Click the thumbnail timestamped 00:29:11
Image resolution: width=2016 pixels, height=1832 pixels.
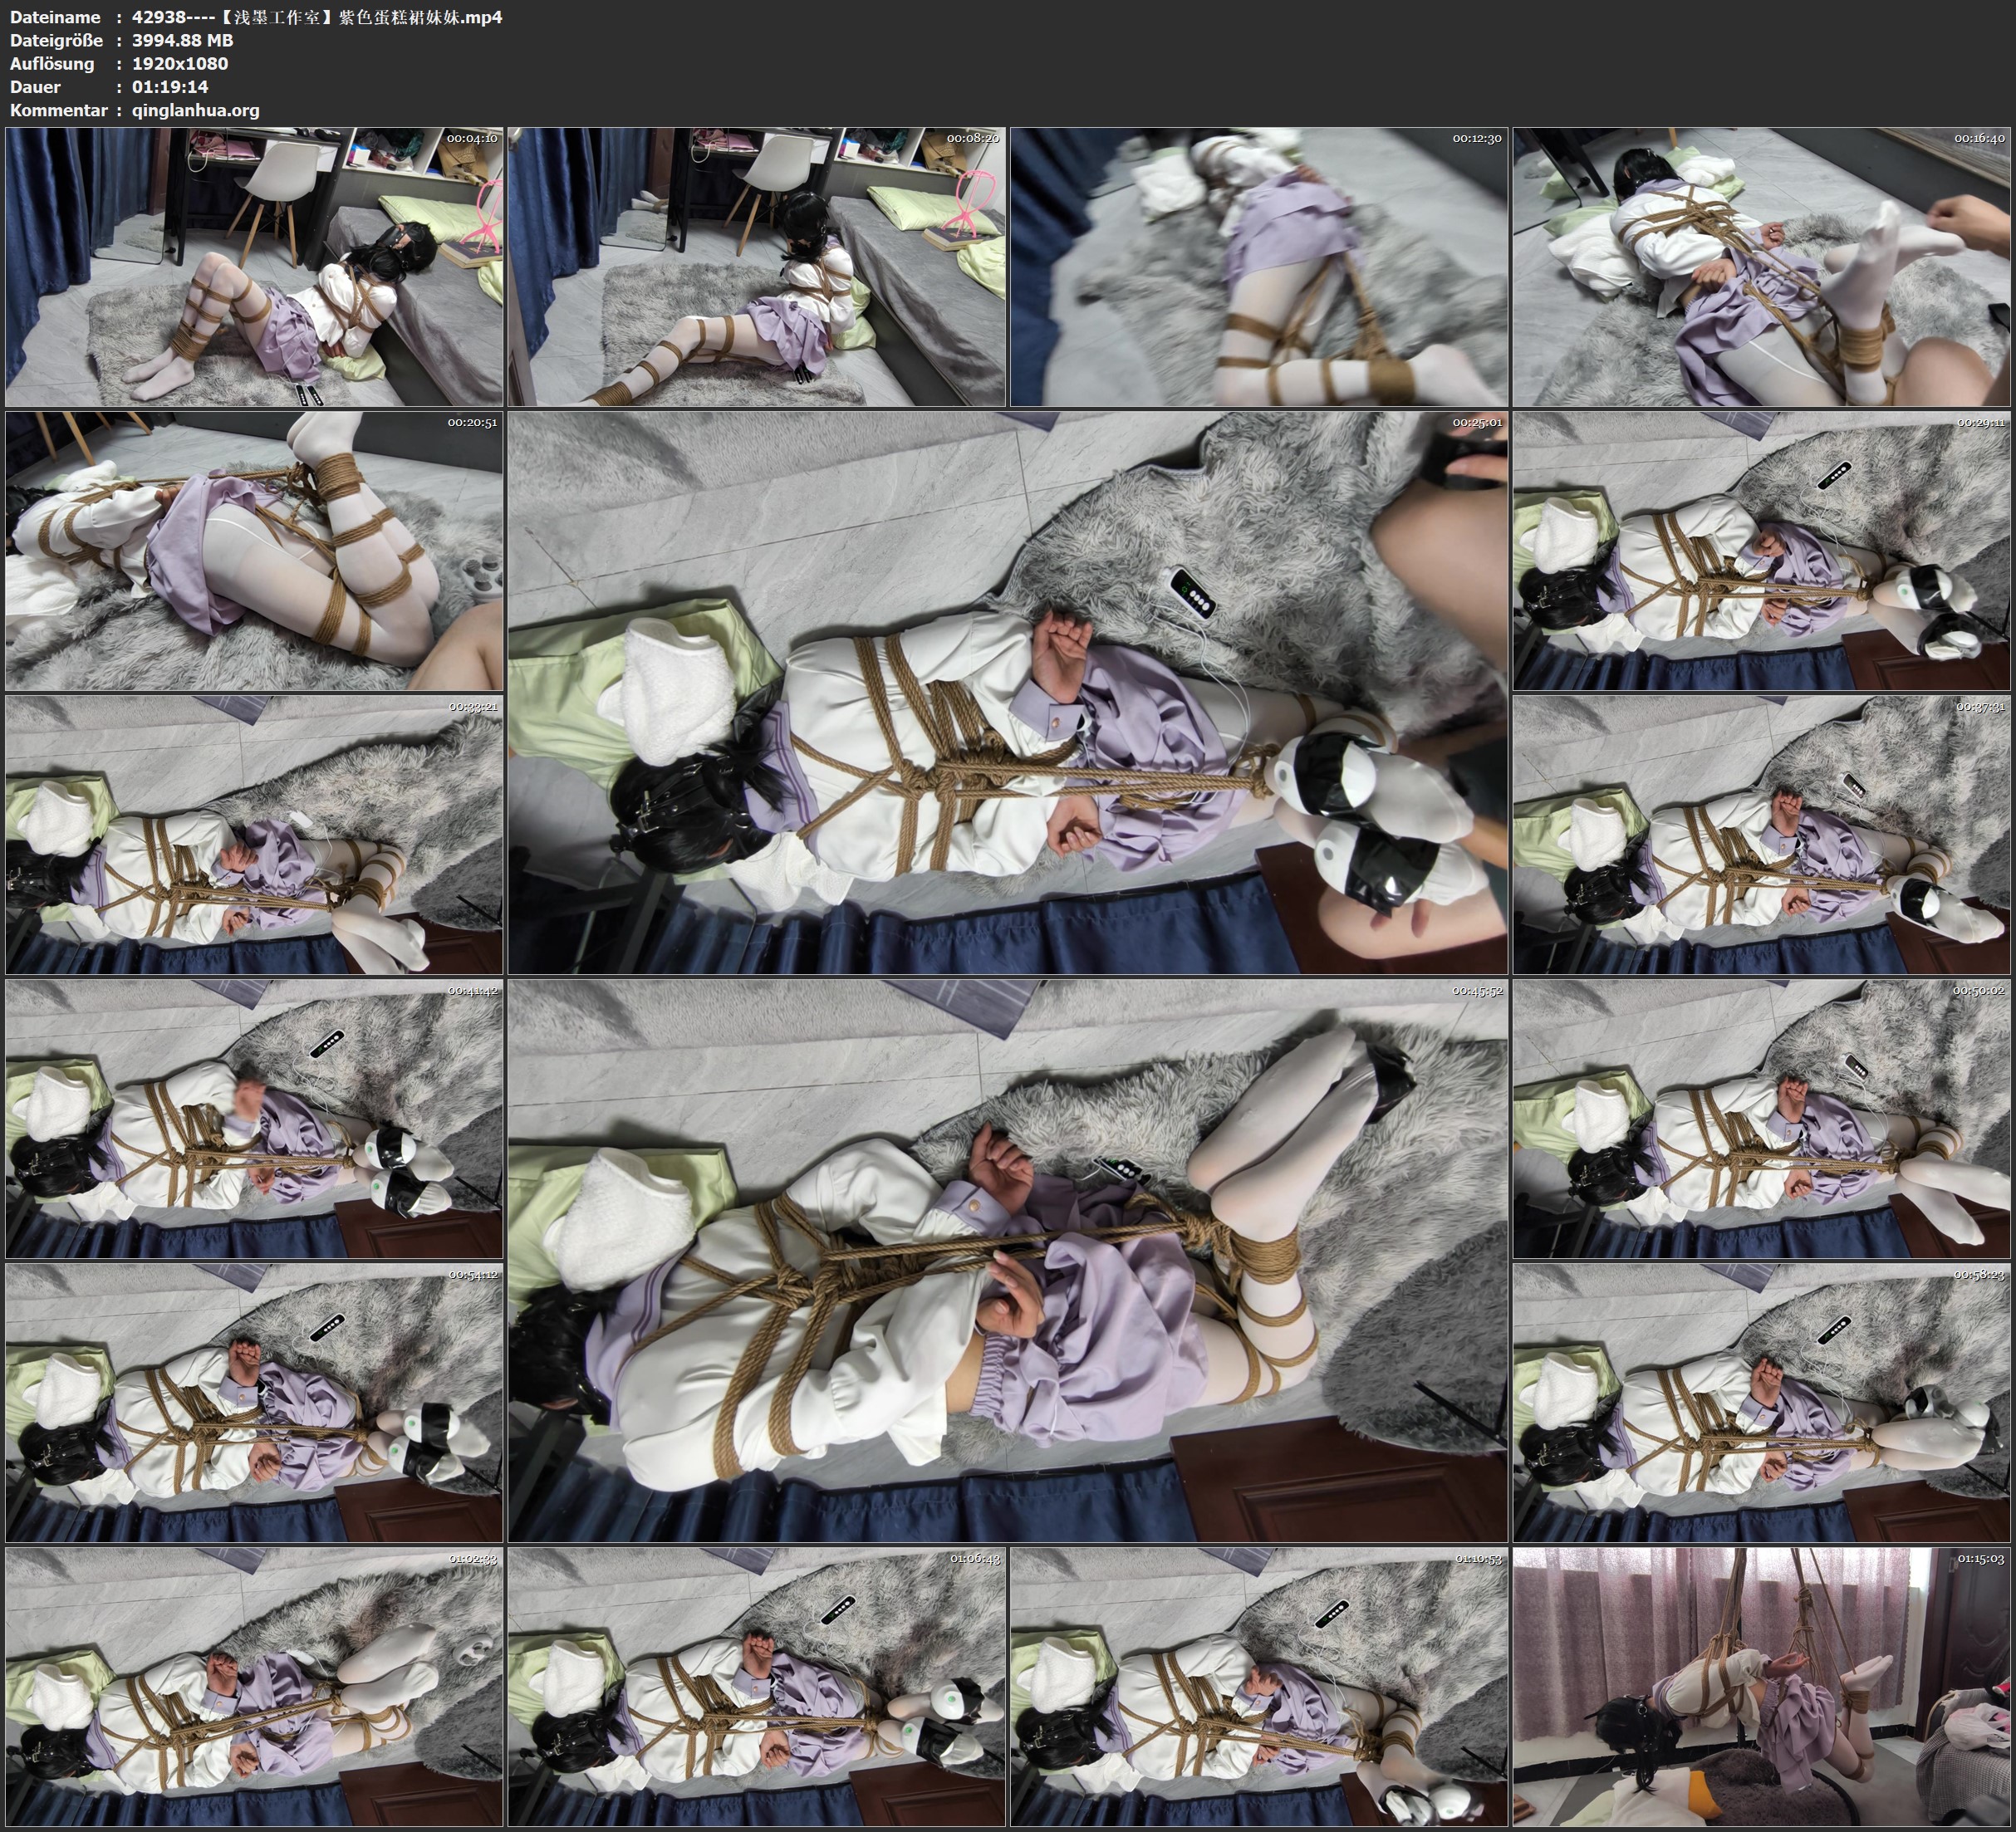tap(1762, 551)
